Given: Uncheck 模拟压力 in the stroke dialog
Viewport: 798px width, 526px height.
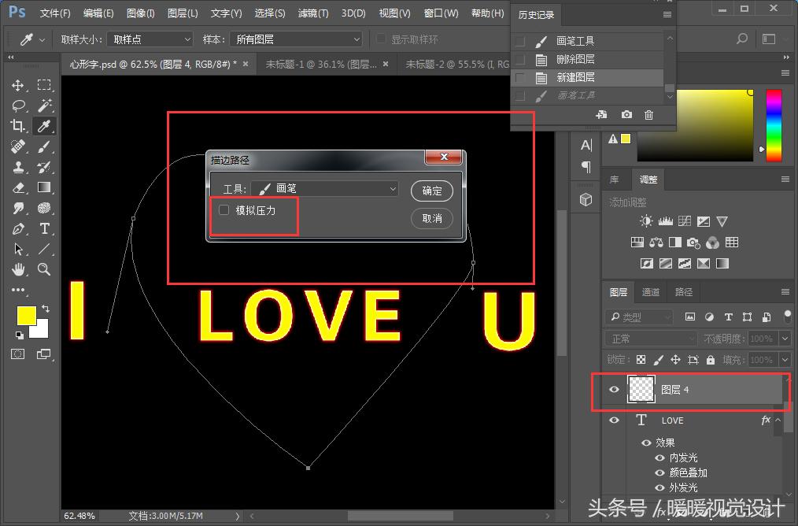Looking at the screenshot, I should coord(223,211).
